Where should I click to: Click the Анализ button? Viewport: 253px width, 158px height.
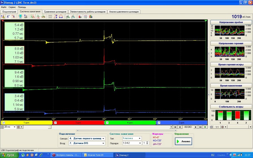184,141
